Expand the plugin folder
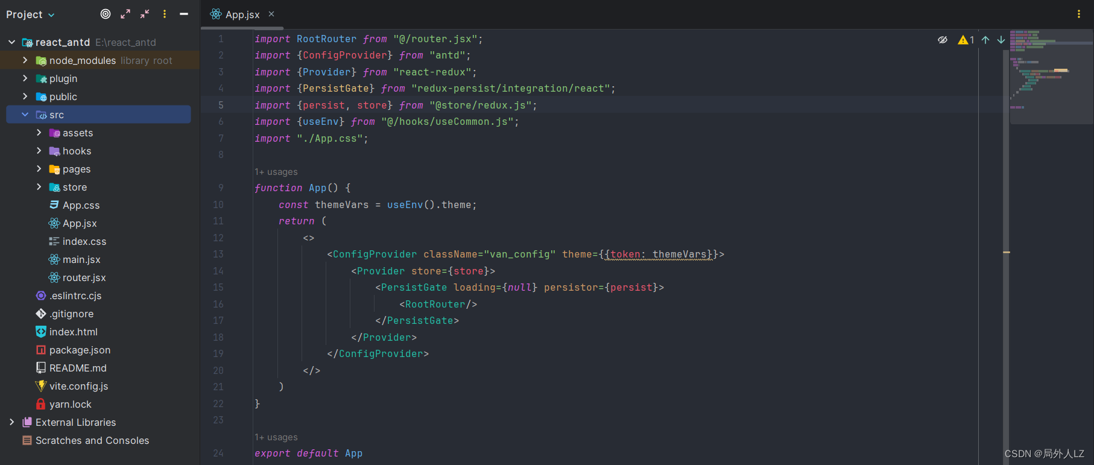 [25, 78]
